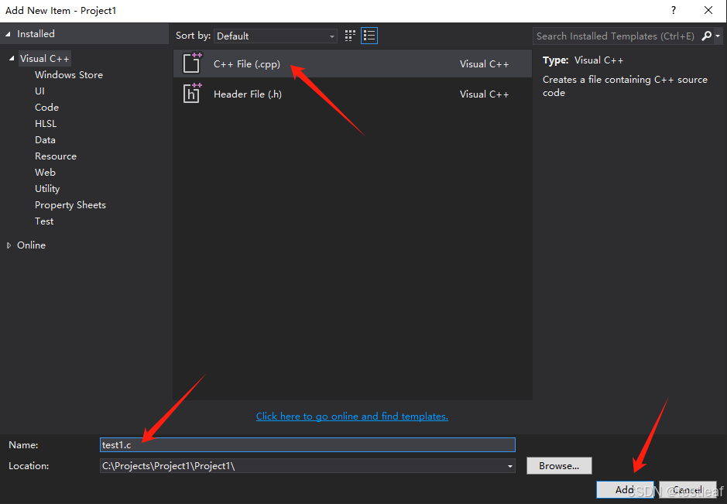The image size is (727, 504).
Task: Switch templates to Medium Icons list view
Action: [x=369, y=35]
